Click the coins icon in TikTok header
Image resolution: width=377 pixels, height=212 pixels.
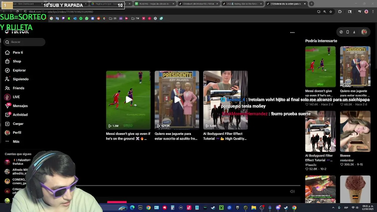click(341, 32)
